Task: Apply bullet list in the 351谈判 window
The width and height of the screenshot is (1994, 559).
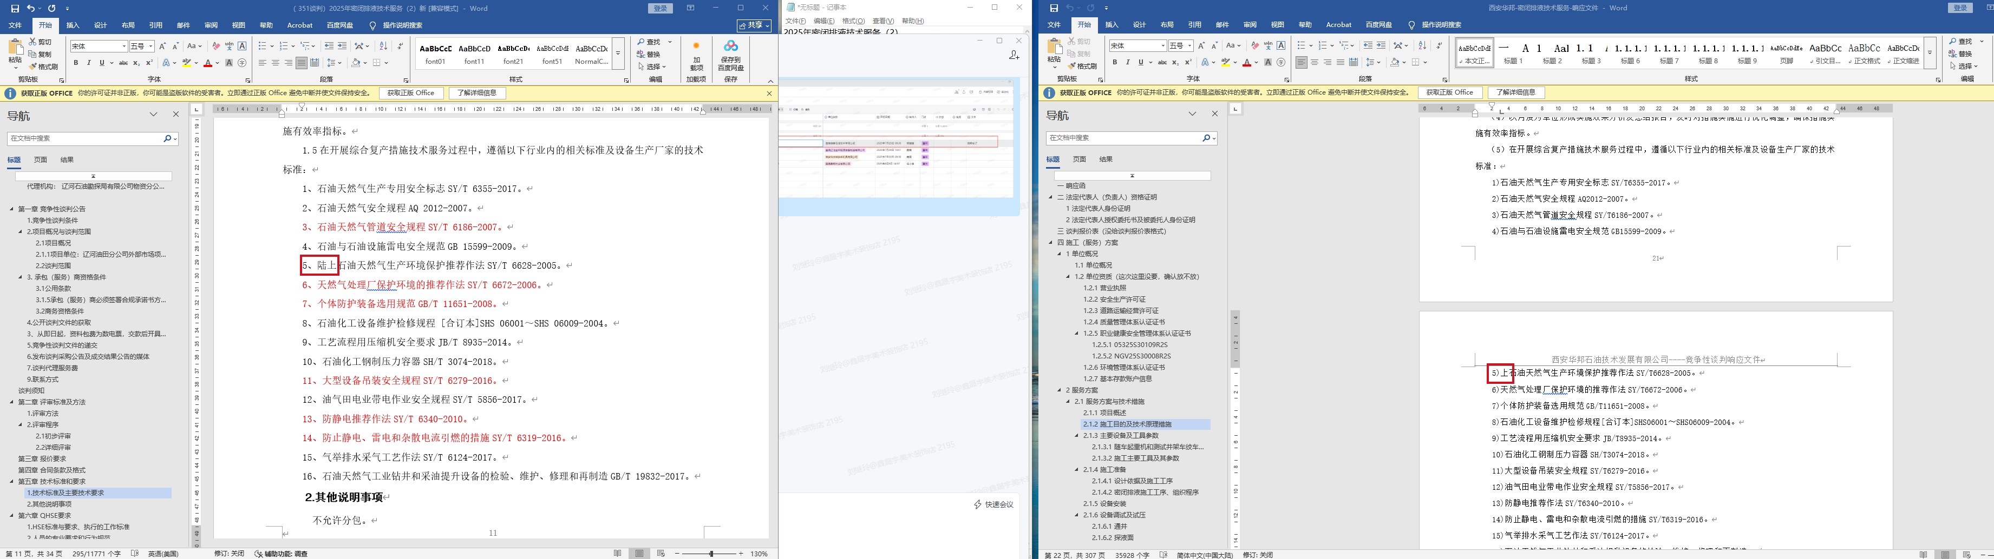Action: pyautogui.click(x=263, y=46)
